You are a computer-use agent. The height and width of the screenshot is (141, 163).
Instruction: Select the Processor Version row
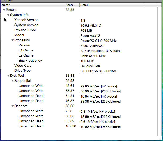click(x=79, y=45)
